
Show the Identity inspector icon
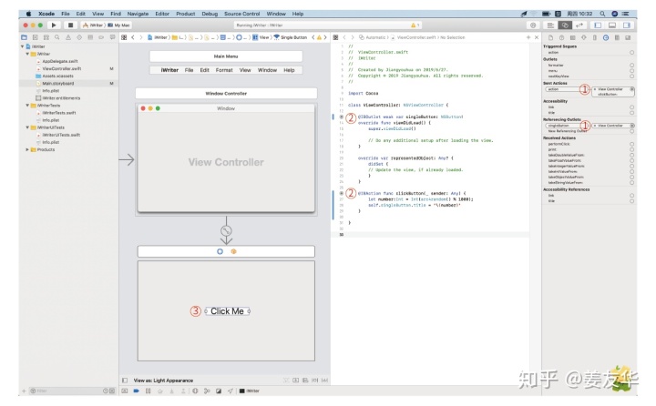tap(573, 37)
